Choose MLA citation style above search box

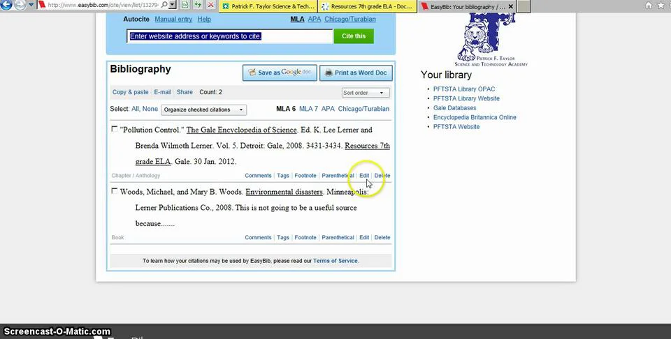[297, 20]
